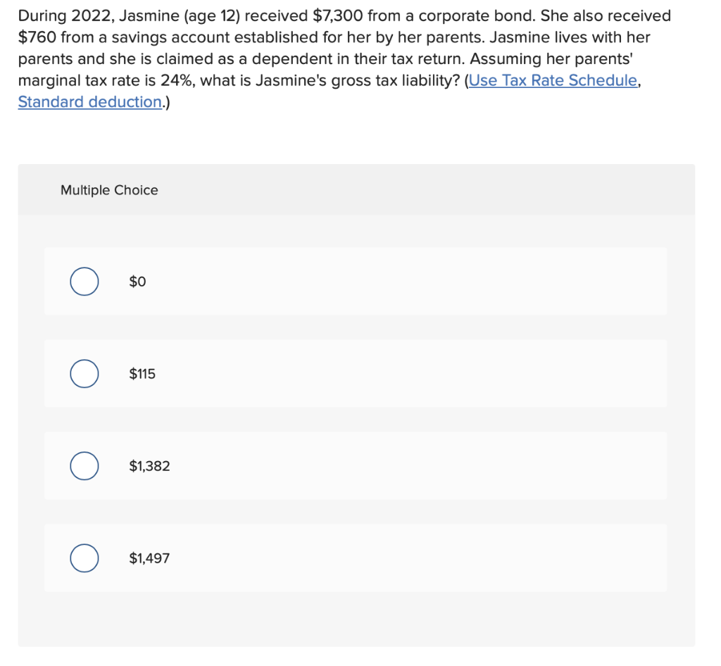The image size is (721, 666).
Task: Click the $1,382 answer label text
Action: click(149, 466)
